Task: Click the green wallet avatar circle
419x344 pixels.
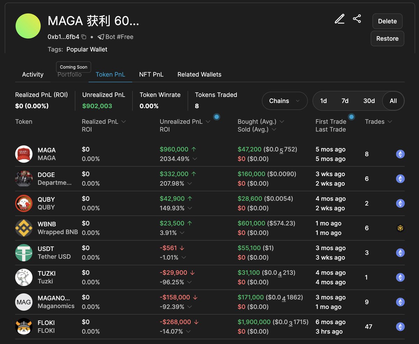Action: [28, 26]
